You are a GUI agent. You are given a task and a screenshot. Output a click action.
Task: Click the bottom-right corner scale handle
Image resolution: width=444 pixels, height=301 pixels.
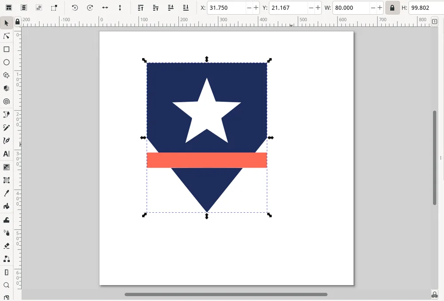(270, 215)
